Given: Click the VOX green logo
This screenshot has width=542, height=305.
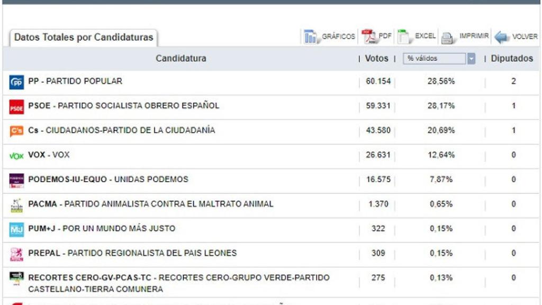Looking at the screenshot, I should coord(17,156).
